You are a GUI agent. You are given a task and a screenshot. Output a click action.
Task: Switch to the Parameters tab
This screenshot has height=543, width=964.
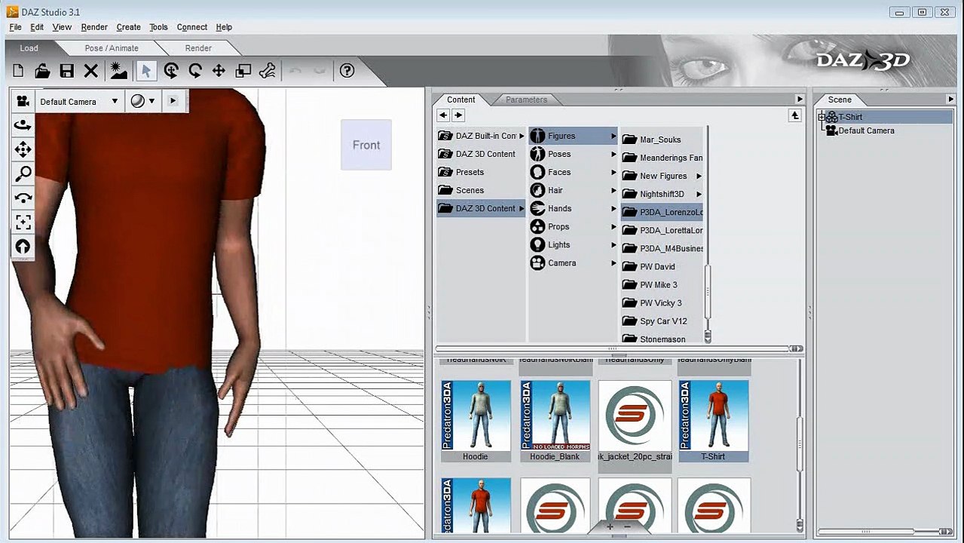(x=526, y=100)
